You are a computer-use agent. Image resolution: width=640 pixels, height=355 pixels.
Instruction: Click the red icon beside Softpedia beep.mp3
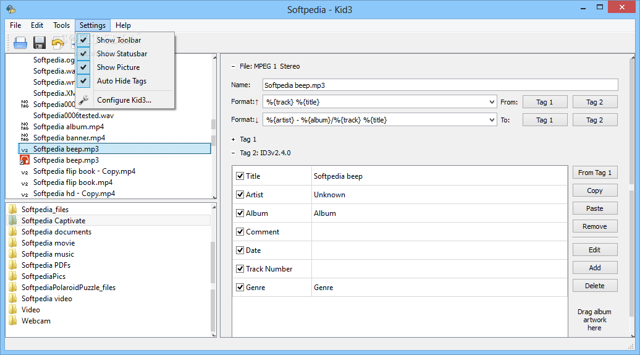click(25, 160)
